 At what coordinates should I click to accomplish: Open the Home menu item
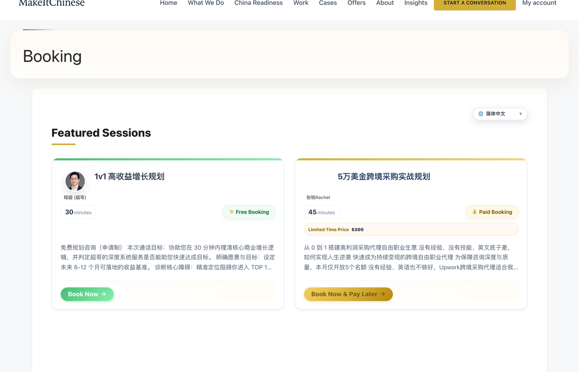tap(169, 3)
